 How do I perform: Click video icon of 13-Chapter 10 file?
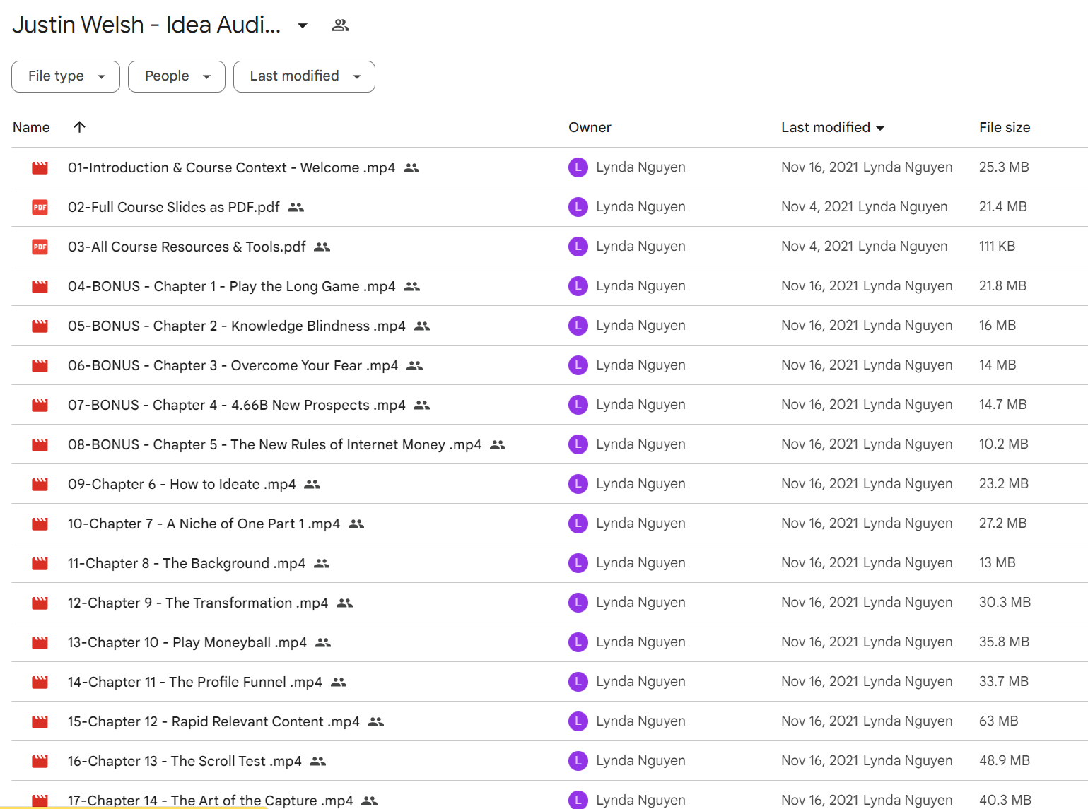pos(40,642)
